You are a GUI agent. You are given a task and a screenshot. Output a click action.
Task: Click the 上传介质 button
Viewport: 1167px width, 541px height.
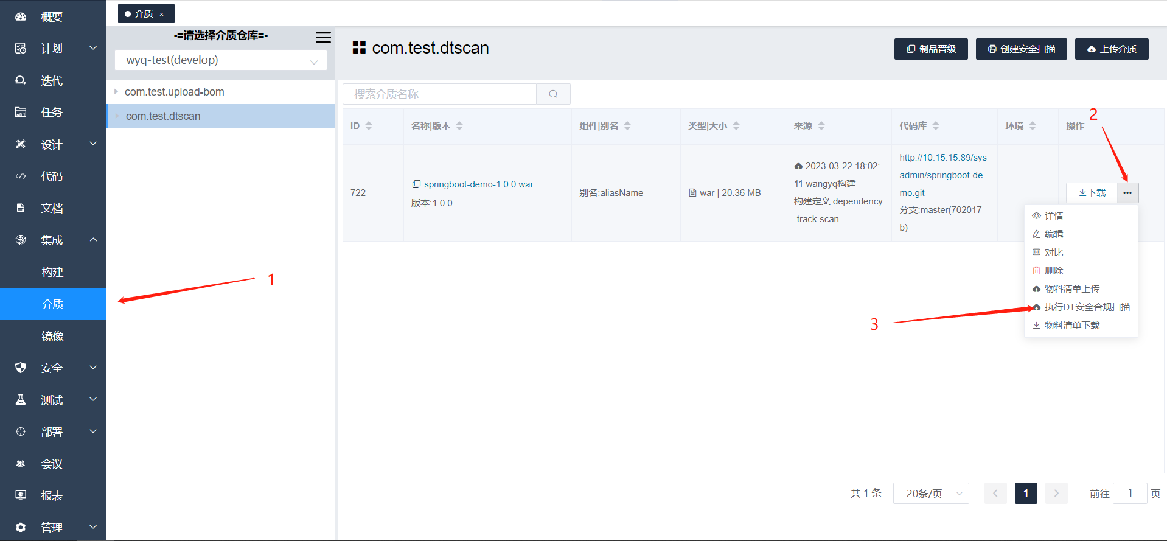pos(1112,49)
